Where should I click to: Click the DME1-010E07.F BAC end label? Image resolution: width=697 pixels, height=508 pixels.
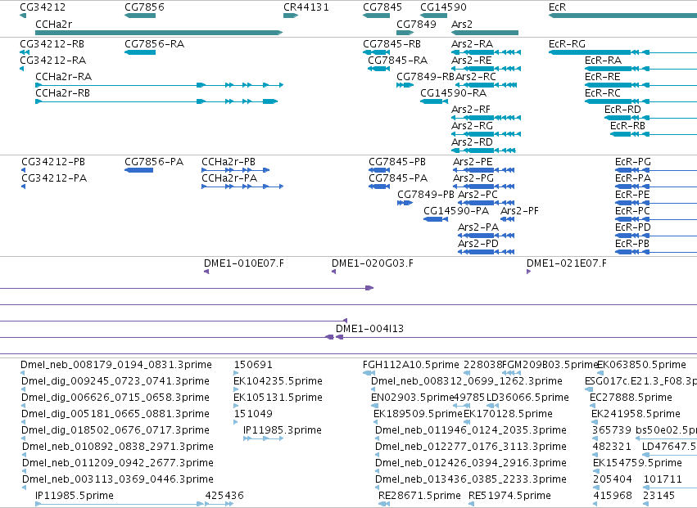(244, 263)
